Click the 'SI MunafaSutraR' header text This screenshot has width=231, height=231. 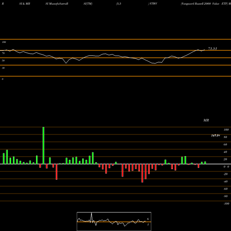57,4
